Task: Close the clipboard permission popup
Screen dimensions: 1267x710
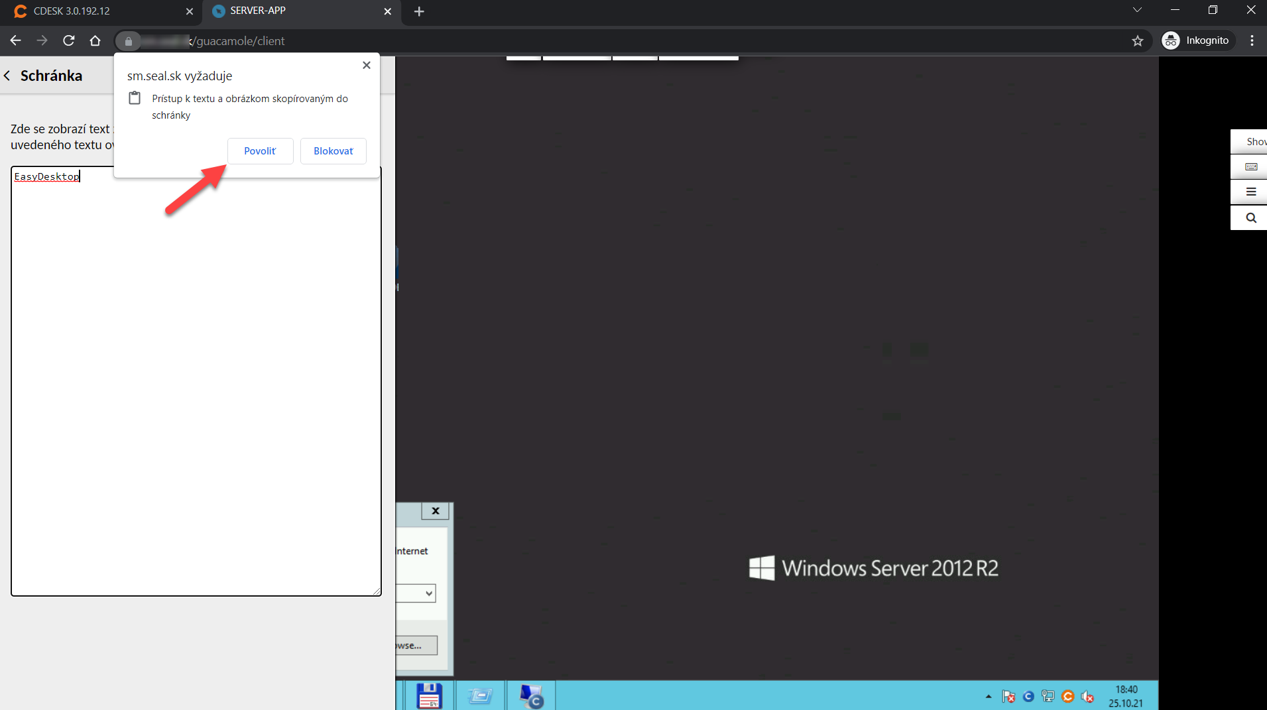Action: (367, 65)
